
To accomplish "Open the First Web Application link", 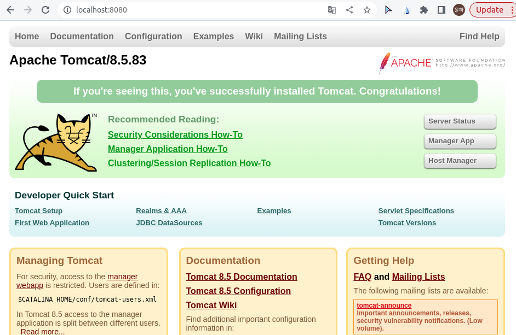I will [52, 222].
